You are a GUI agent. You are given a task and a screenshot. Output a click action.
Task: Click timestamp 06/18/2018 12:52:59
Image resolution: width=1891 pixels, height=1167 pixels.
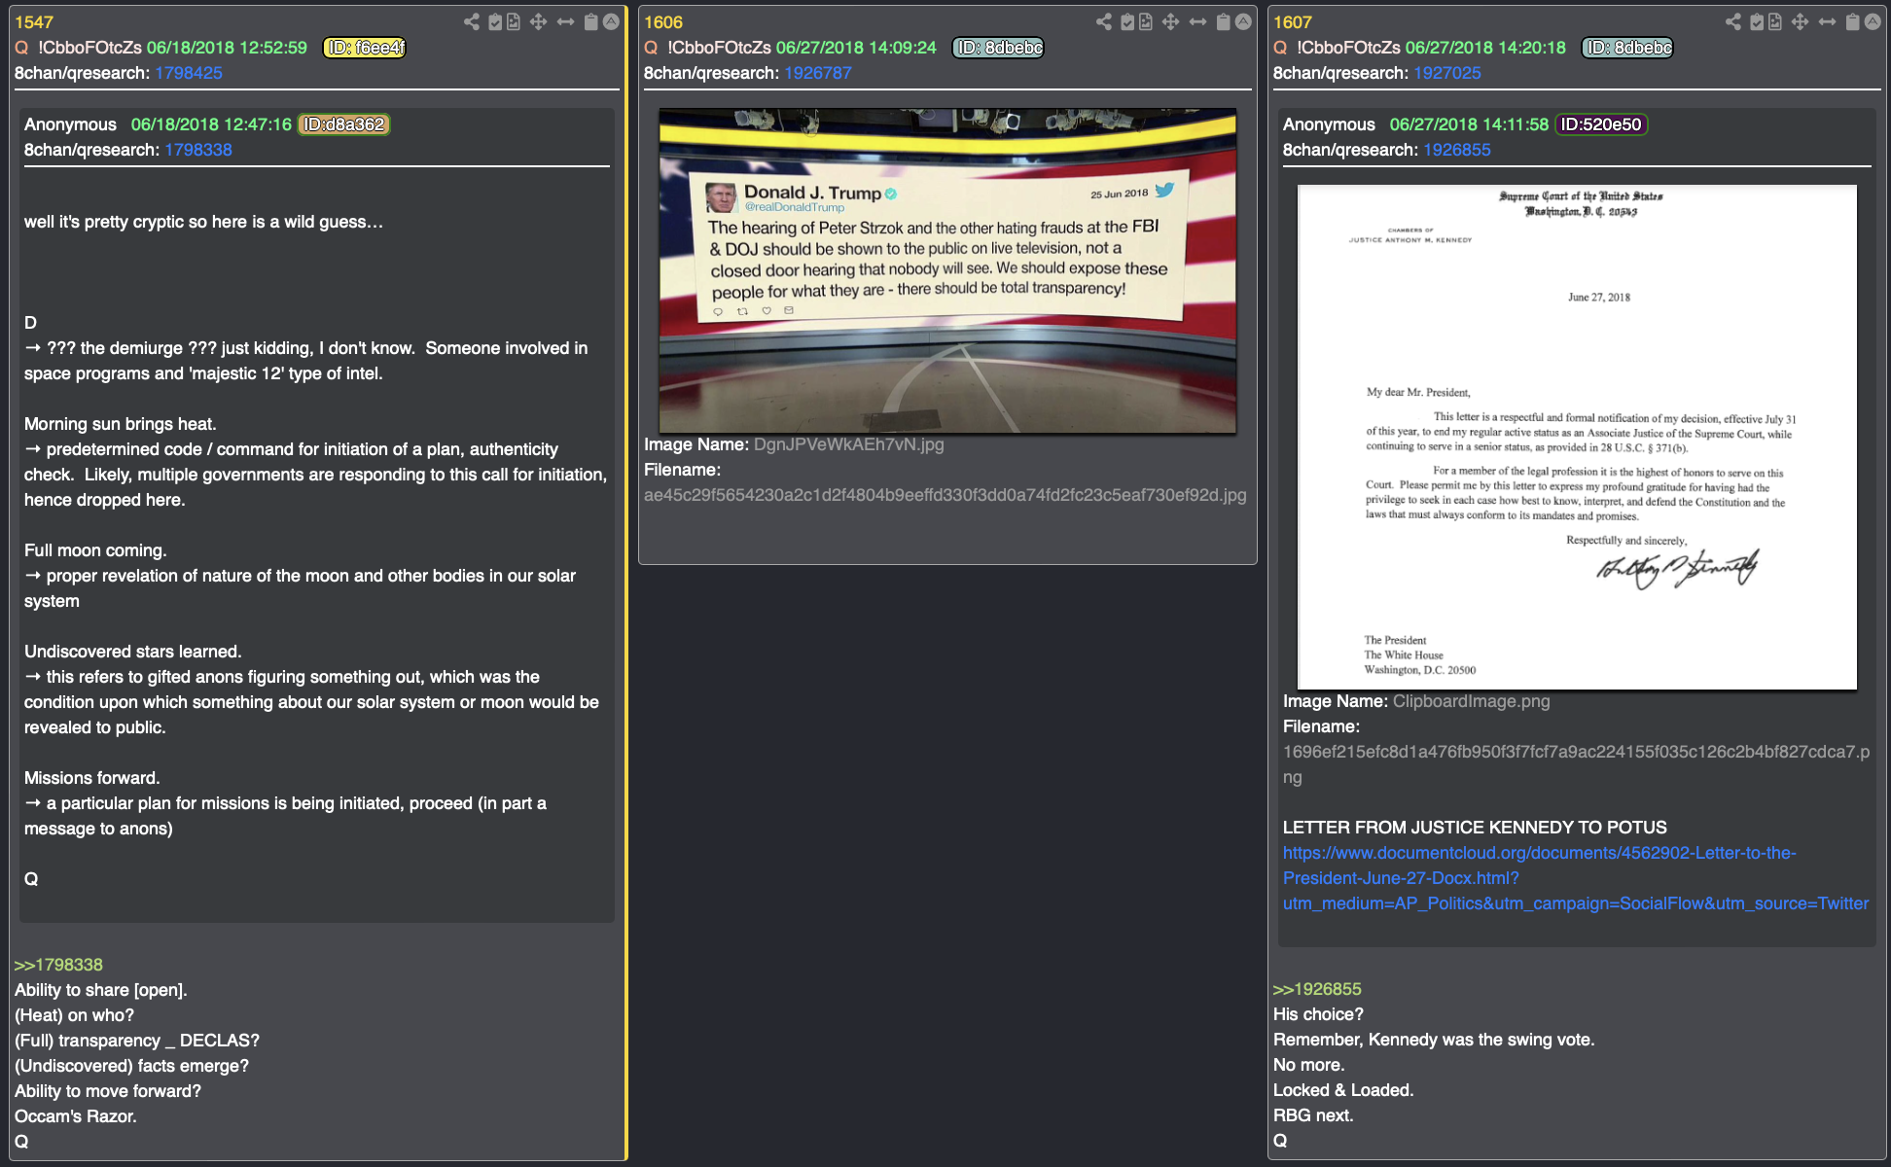point(227,48)
